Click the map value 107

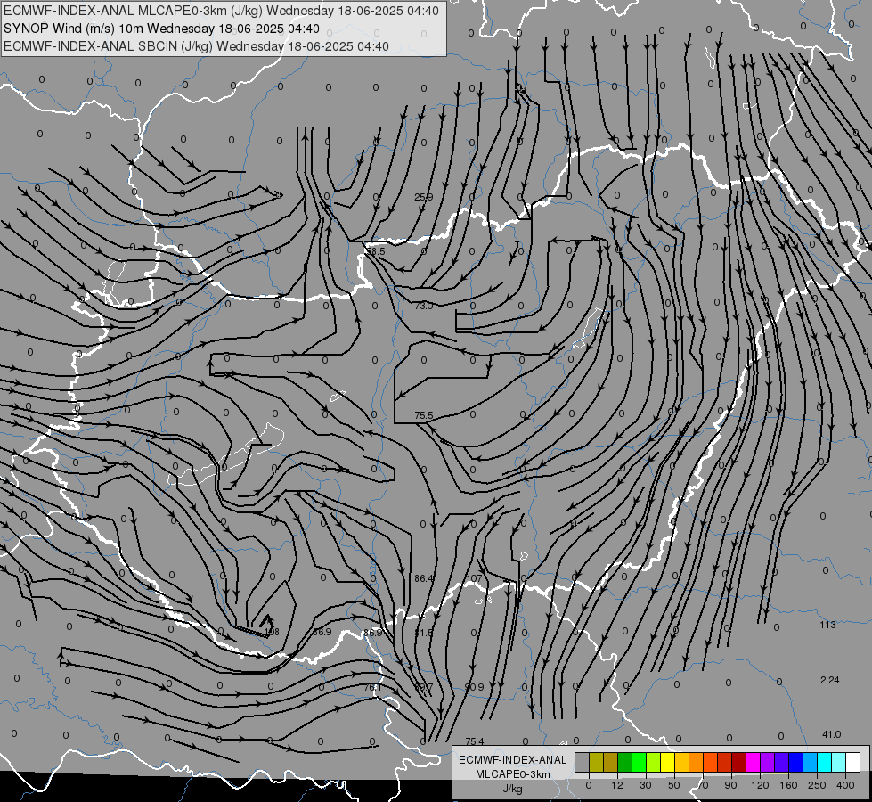[474, 579]
